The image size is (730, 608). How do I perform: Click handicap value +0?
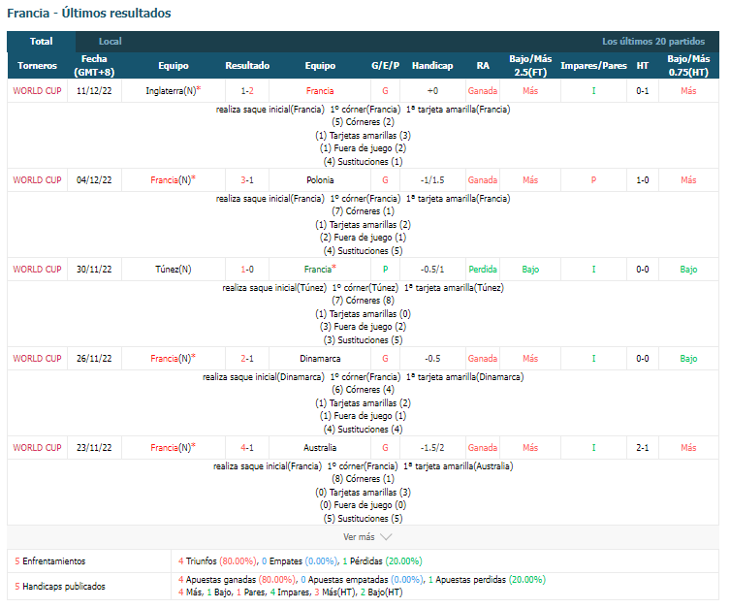point(432,91)
